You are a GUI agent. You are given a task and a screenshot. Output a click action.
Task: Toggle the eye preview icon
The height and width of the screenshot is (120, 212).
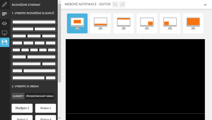(x=5, y=24)
